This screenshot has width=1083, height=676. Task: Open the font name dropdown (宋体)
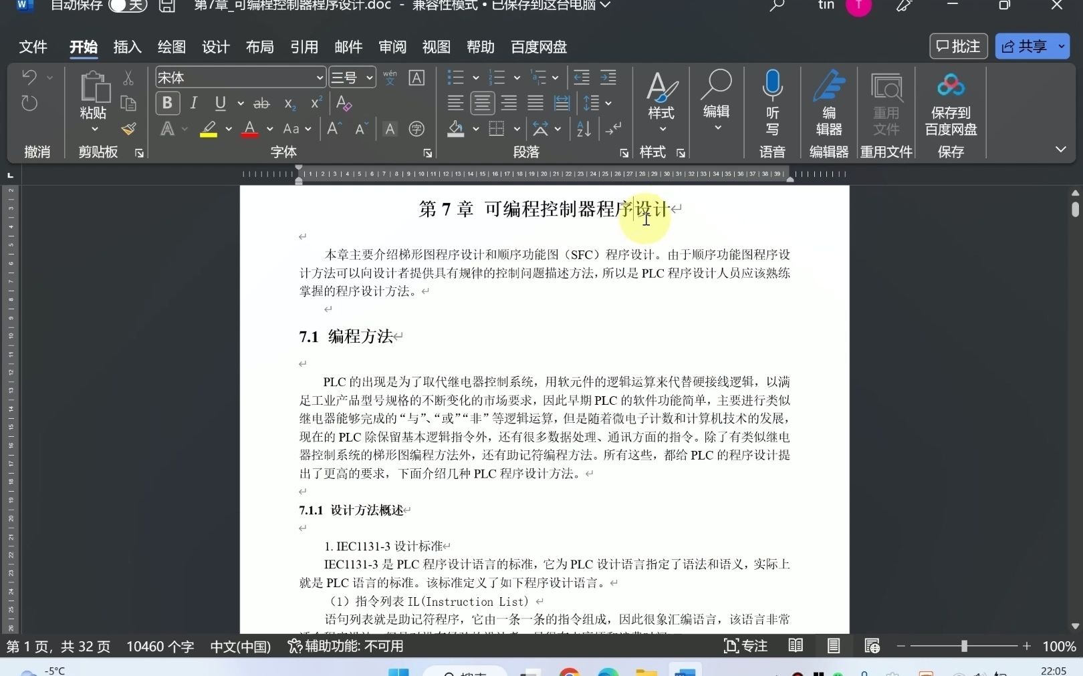[x=320, y=78]
